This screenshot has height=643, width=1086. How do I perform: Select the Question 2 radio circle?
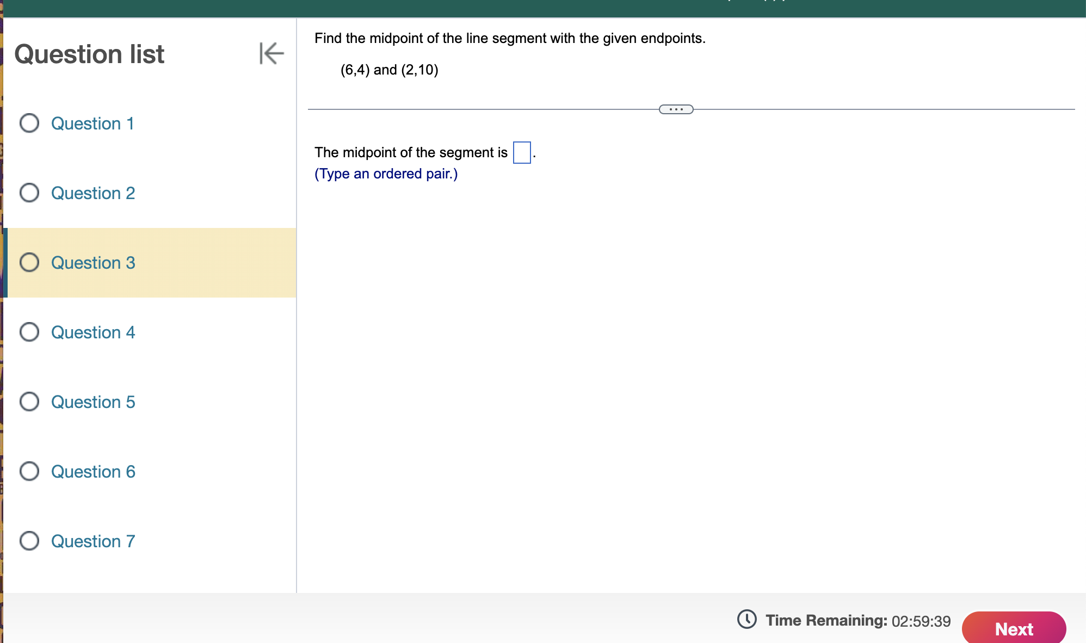click(x=29, y=193)
